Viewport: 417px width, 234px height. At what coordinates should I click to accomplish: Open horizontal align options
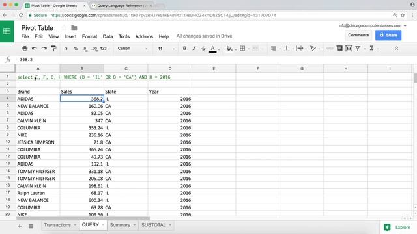(274, 48)
